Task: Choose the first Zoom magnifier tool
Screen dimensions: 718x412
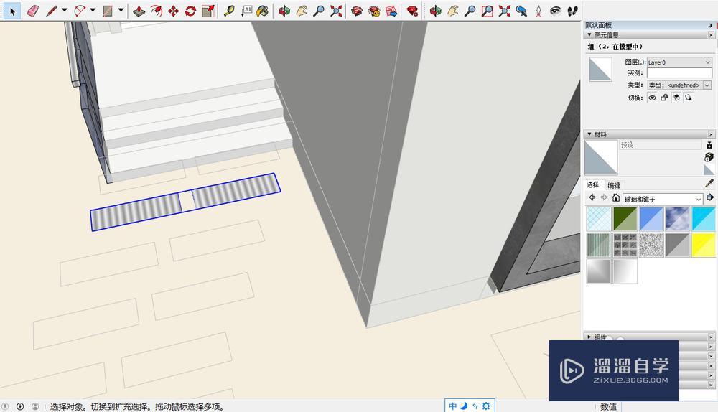Action: coord(319,11)
